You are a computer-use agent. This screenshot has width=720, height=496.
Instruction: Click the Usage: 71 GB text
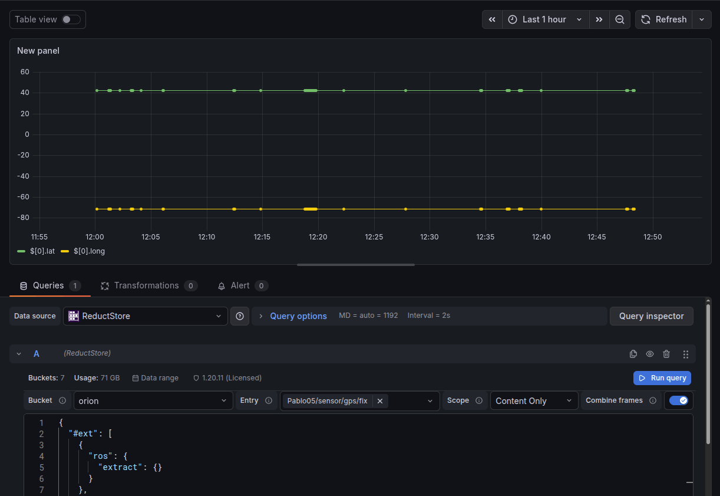(x=97, y=378)
